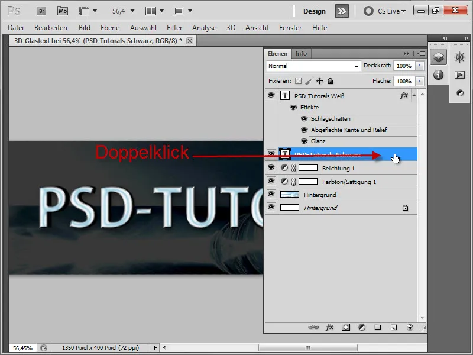Hide the PSD-Tutorals Weiß layer
The width and height of the screenshot is (473, 355).
coord(271,95)
